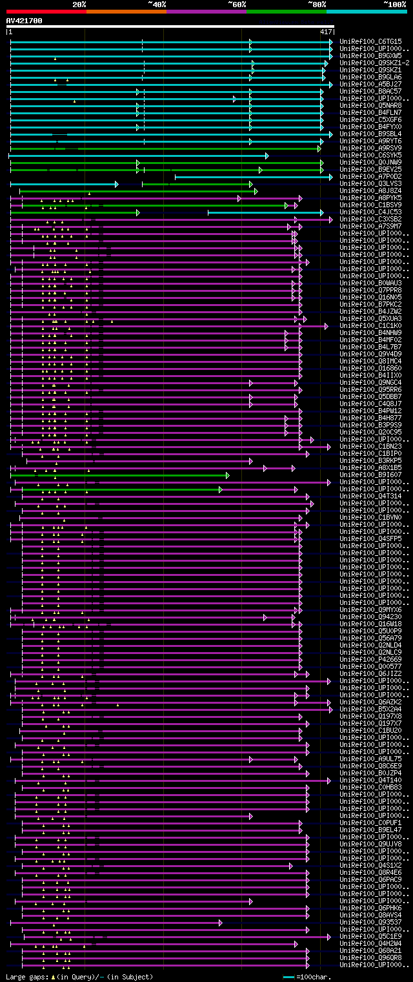This screenshot has height=982, width=413.
Task: Select the UniRef100_O16860 label
Action: point(370,368)
